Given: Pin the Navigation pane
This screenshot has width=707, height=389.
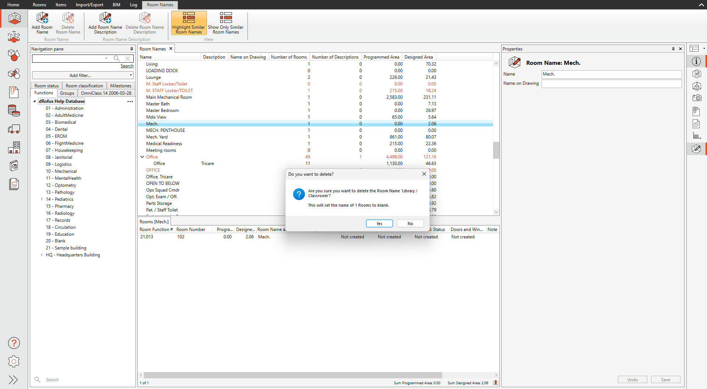Looking at the screenshot, I should 131,49.
